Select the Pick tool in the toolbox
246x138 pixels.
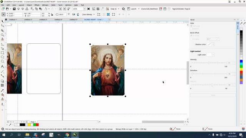click(x=2, y=21)
